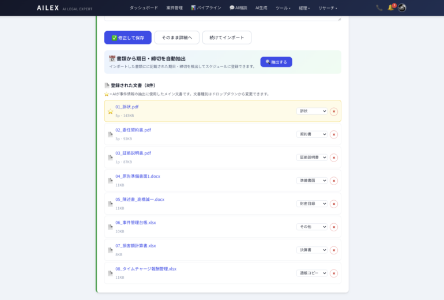The height and width of the screenshot is (300, 444).
Task: Change the その他 document type dropdown
Action: pos(311,227)
